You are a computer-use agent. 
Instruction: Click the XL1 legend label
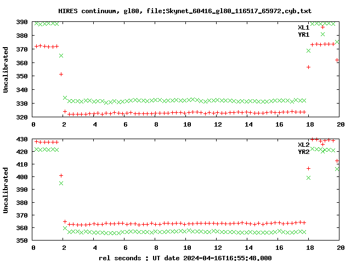point(303,27)
